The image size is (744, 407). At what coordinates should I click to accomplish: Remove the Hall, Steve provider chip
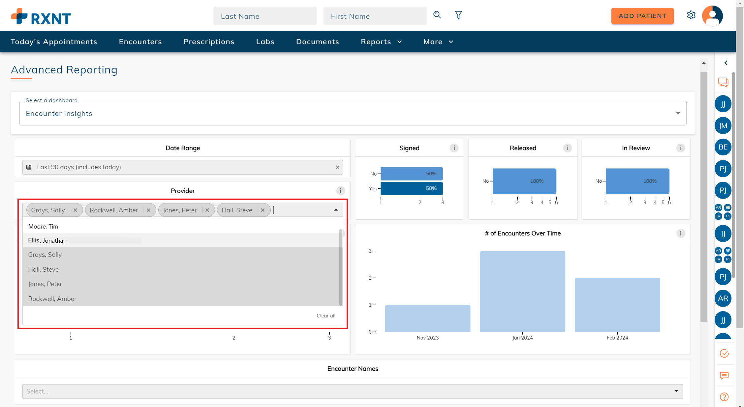pyautogui.click(x=263, y=210)
